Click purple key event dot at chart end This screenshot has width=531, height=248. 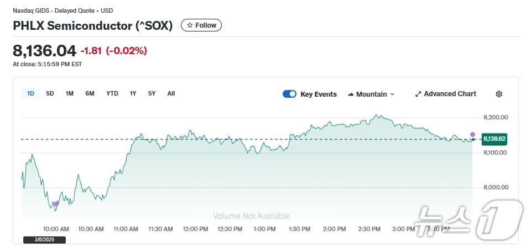point(472,134)
